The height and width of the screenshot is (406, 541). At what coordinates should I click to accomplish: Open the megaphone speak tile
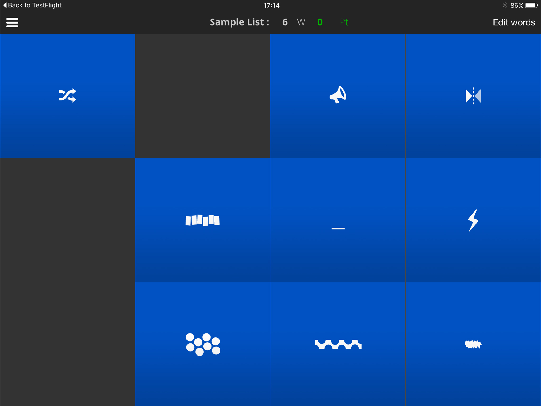[338, 96]
